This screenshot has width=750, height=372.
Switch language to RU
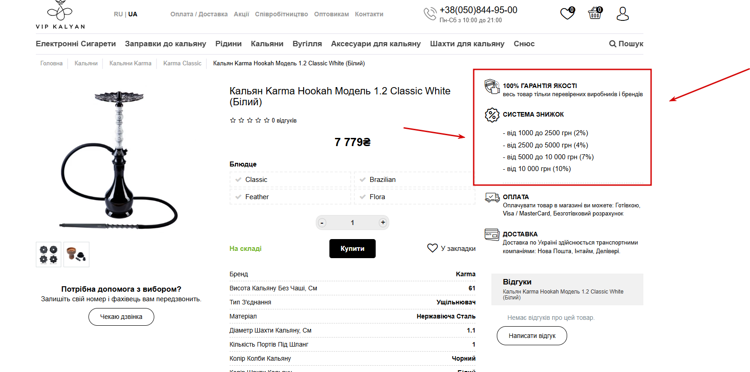tap(118, 14)
